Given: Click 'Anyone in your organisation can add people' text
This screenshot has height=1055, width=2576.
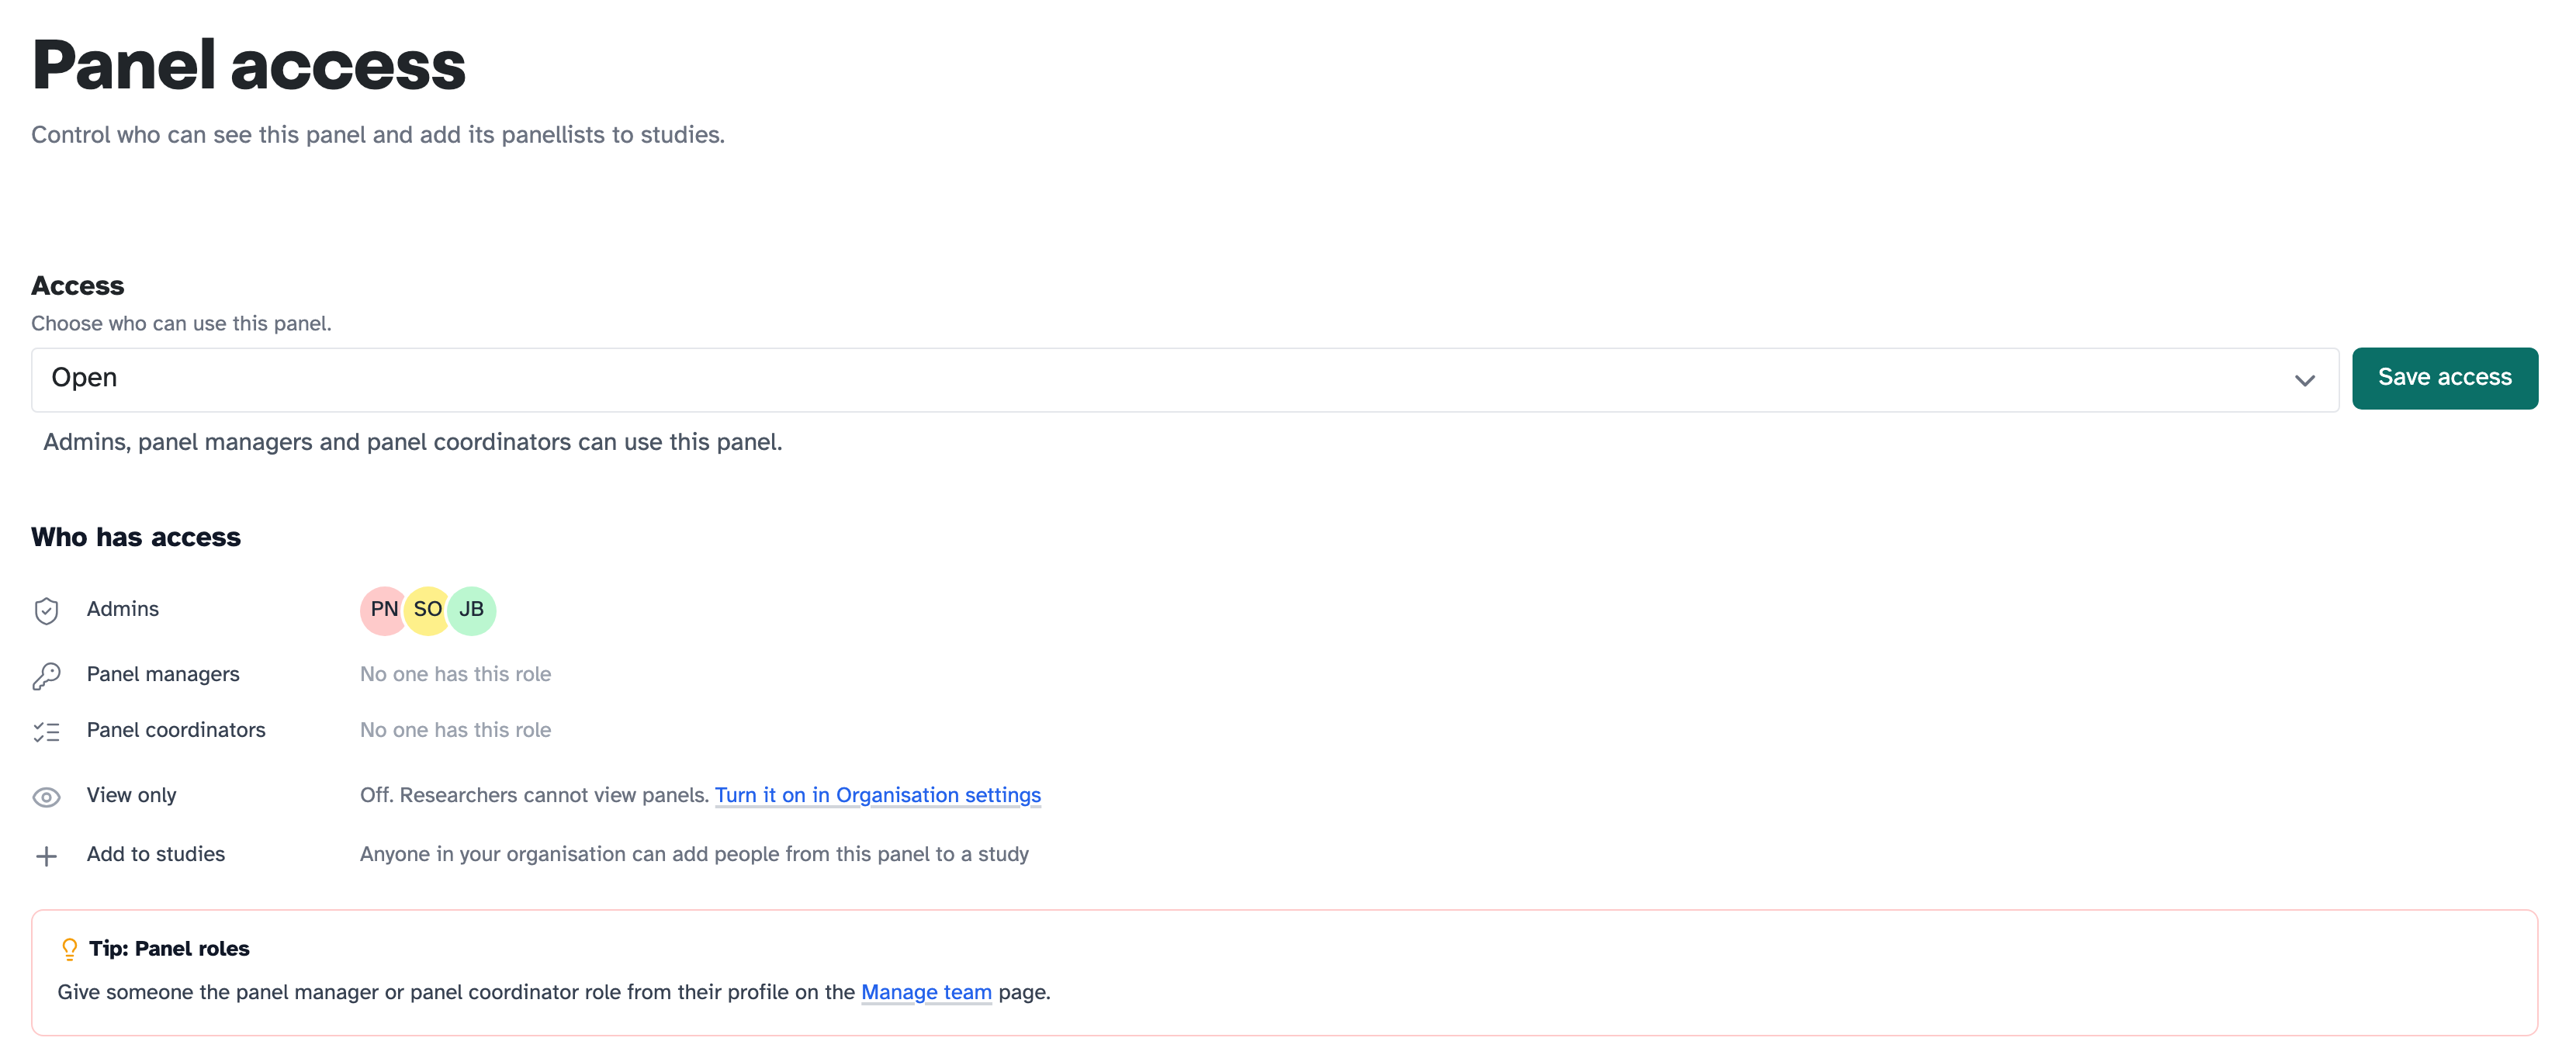Looking at the screenshot, I should pyautogui.click(x=694, y=854).
